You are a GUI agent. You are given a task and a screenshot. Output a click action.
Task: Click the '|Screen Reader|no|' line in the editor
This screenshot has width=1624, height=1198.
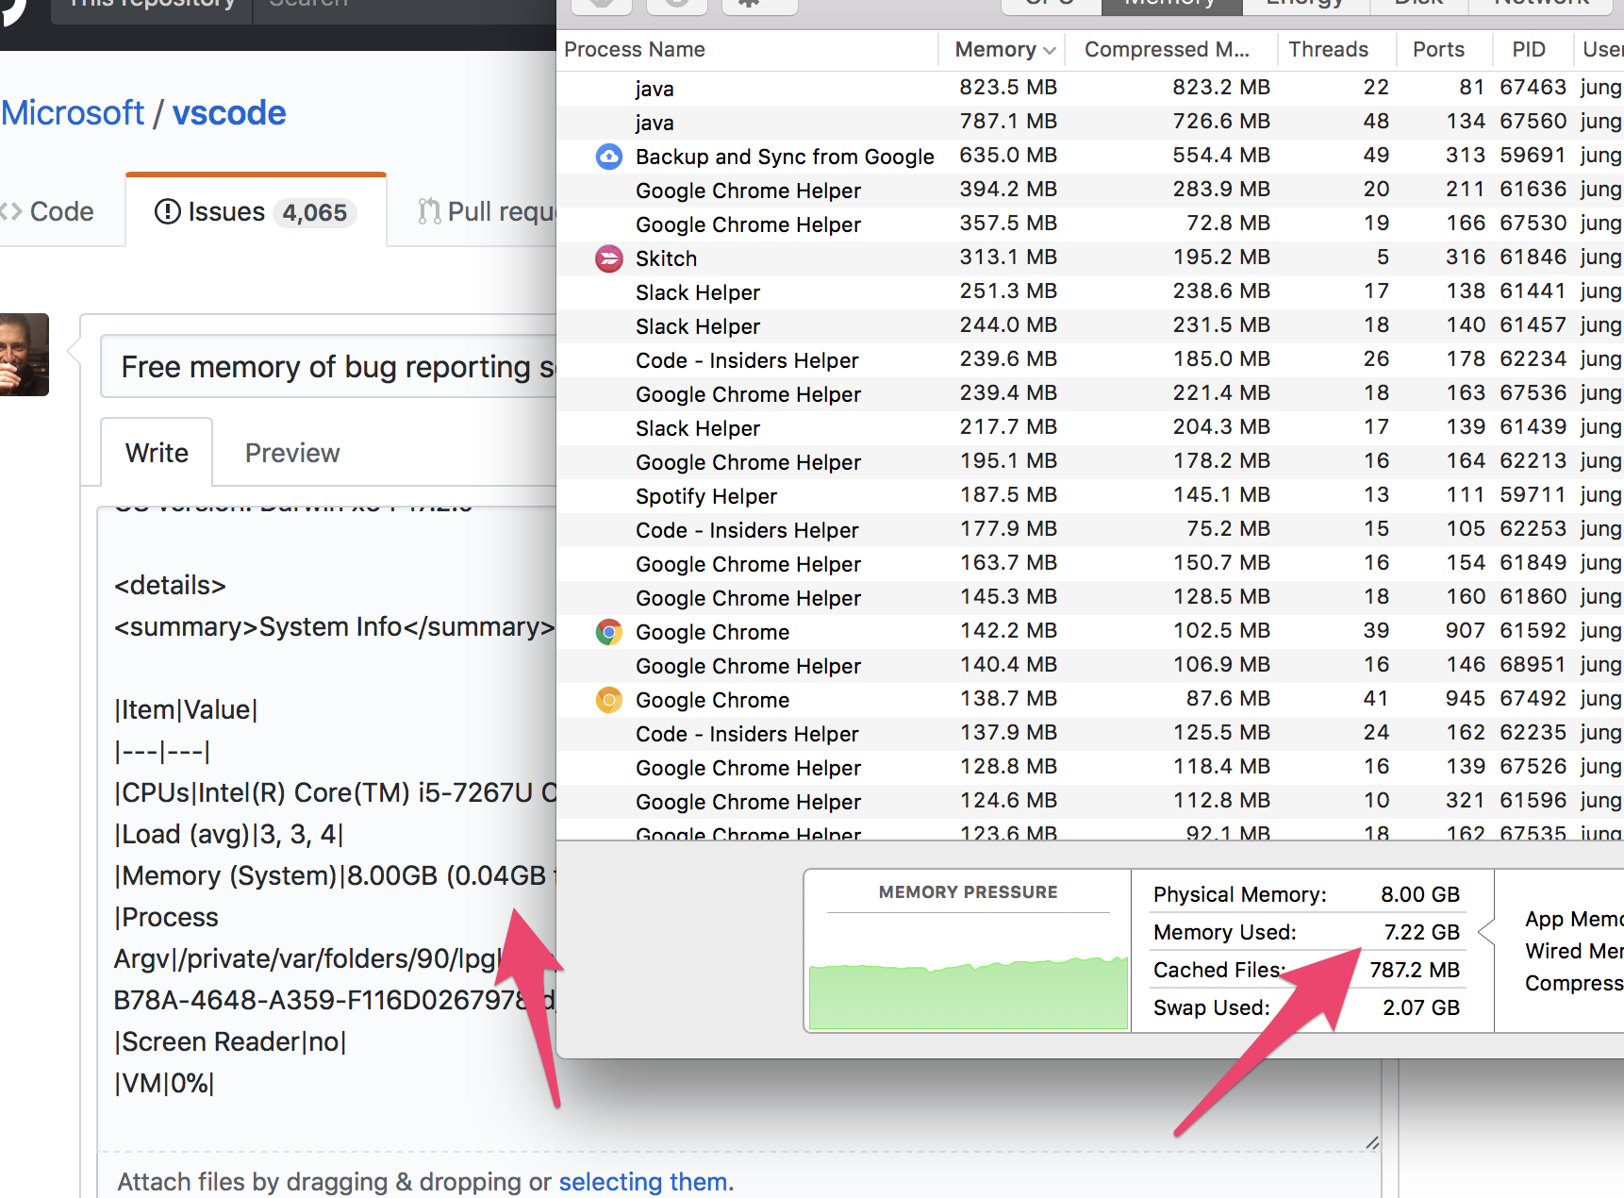230,1041
